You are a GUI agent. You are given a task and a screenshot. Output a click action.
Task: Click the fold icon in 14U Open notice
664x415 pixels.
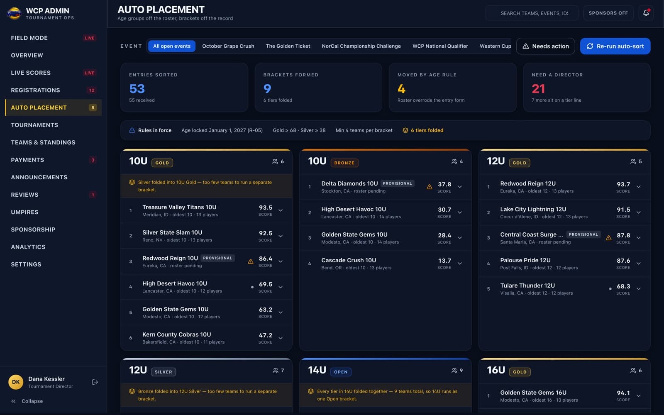pos(311,391)
